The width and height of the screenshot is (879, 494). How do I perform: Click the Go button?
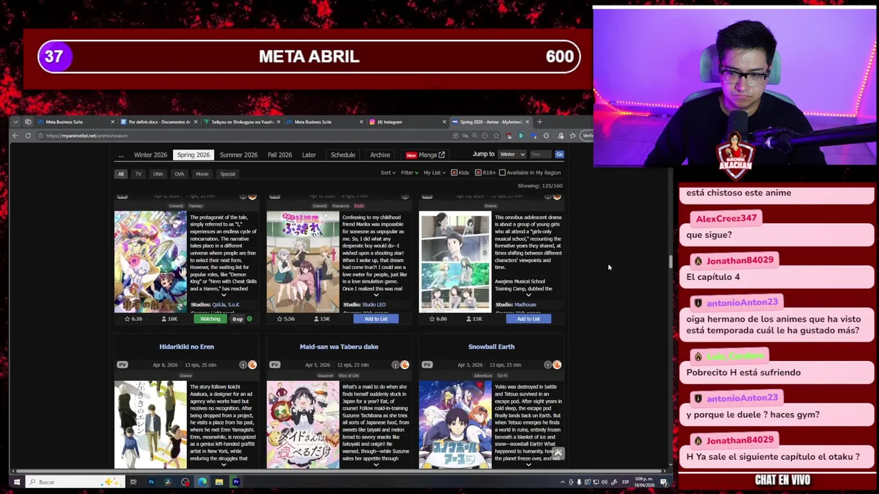[559, 154]
